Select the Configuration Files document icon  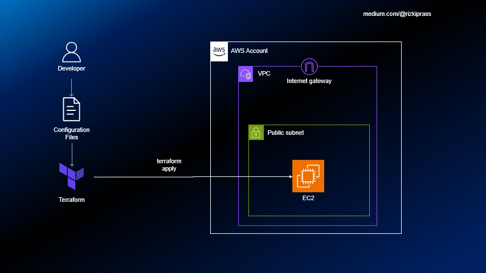pyautogui.click(x=72, y=109)
